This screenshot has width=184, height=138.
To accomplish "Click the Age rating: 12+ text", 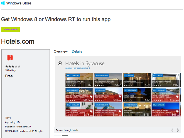I will (x=13, y=122).
